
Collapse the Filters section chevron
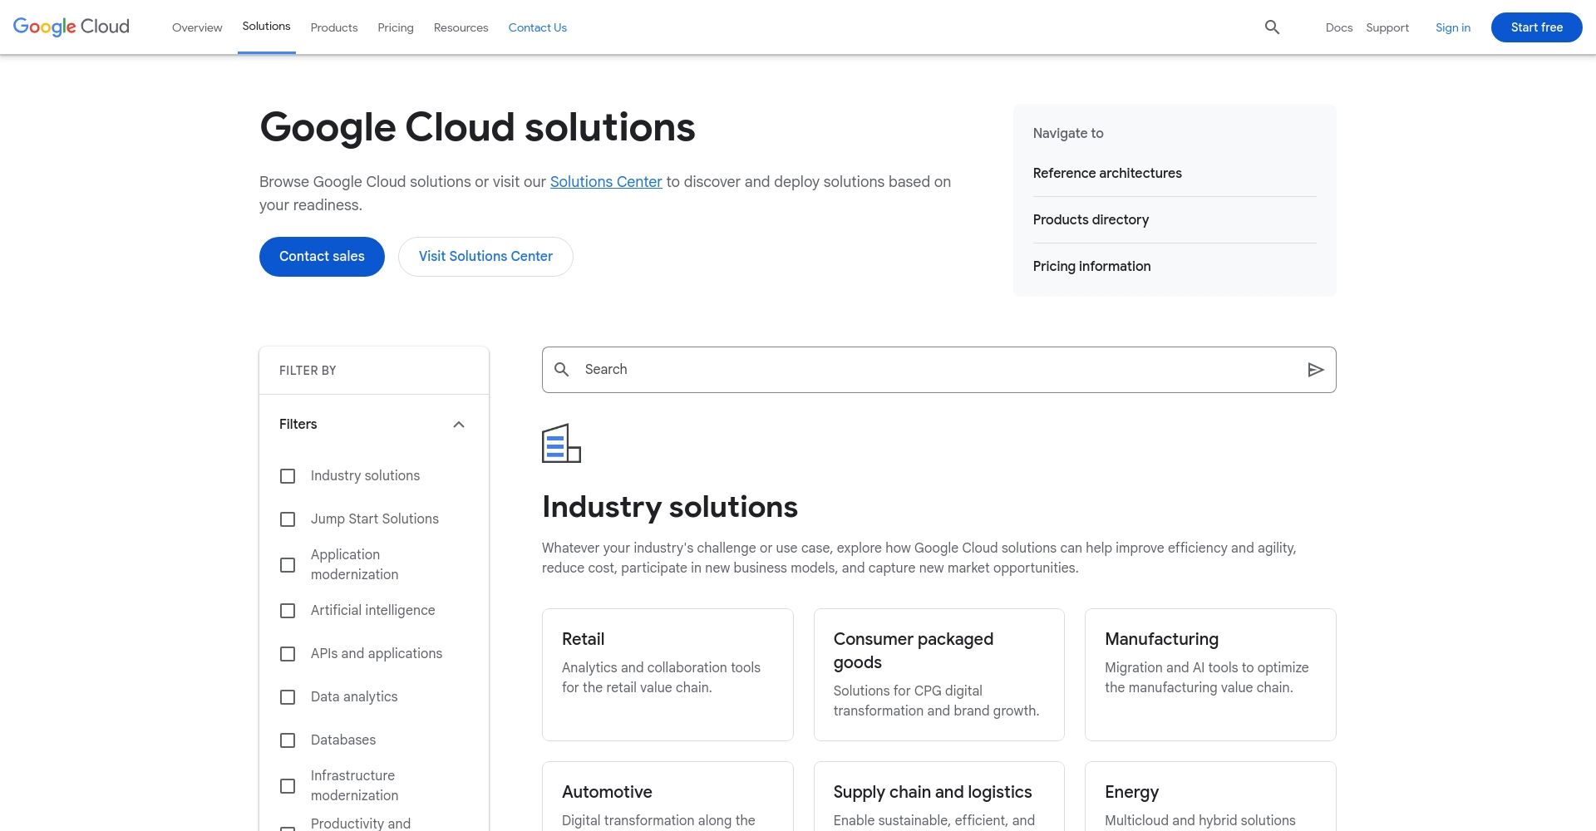[459, 425]
